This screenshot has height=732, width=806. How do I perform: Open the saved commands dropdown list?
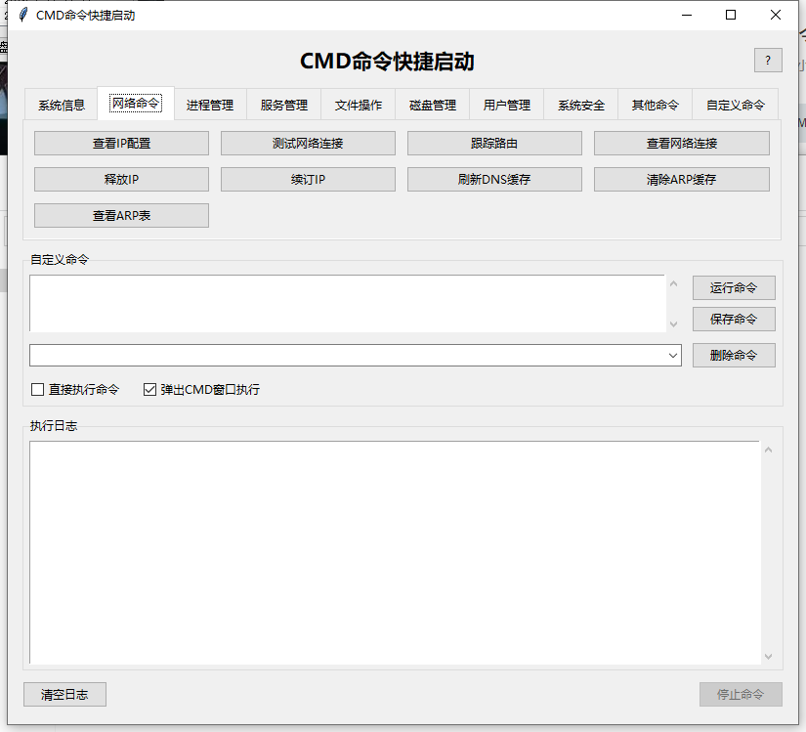pos(674,355)
